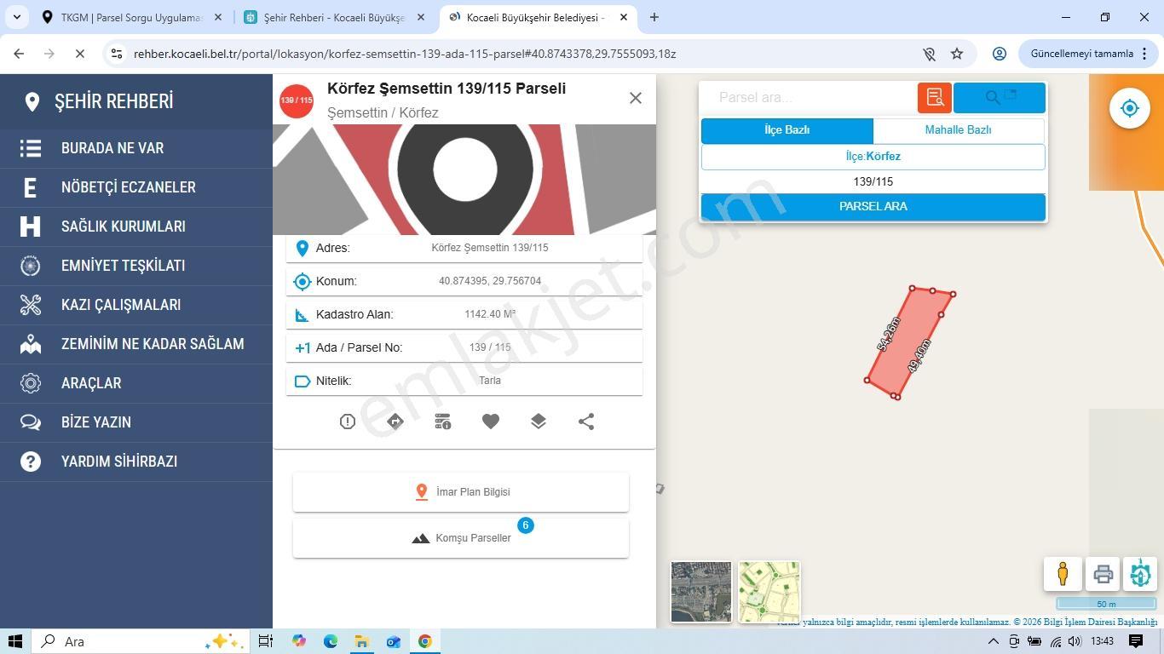Click the red highlighted parcel on map

908,342
